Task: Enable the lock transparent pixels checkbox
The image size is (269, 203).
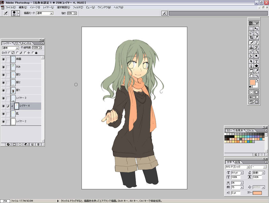Action: [9, 53]
